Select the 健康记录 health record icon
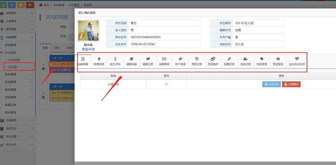The image size is (336, 165). point(148,61)
